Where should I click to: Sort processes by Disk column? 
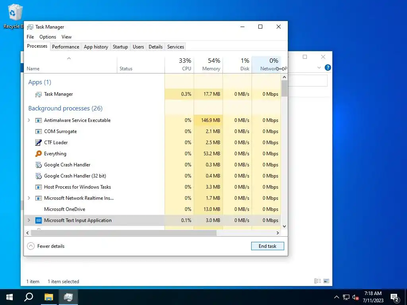coord(237,65)
